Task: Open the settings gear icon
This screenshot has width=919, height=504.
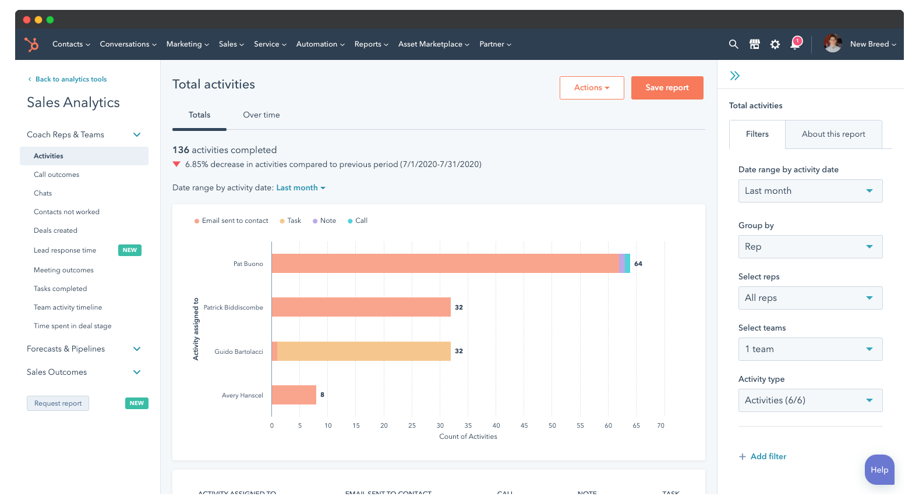Action: [775, 44]
